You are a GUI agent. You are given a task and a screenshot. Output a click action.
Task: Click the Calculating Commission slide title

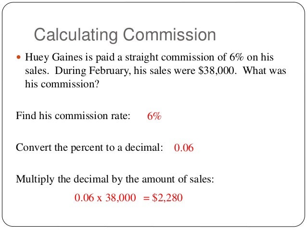pyautogui.click(x=125, y=35)
